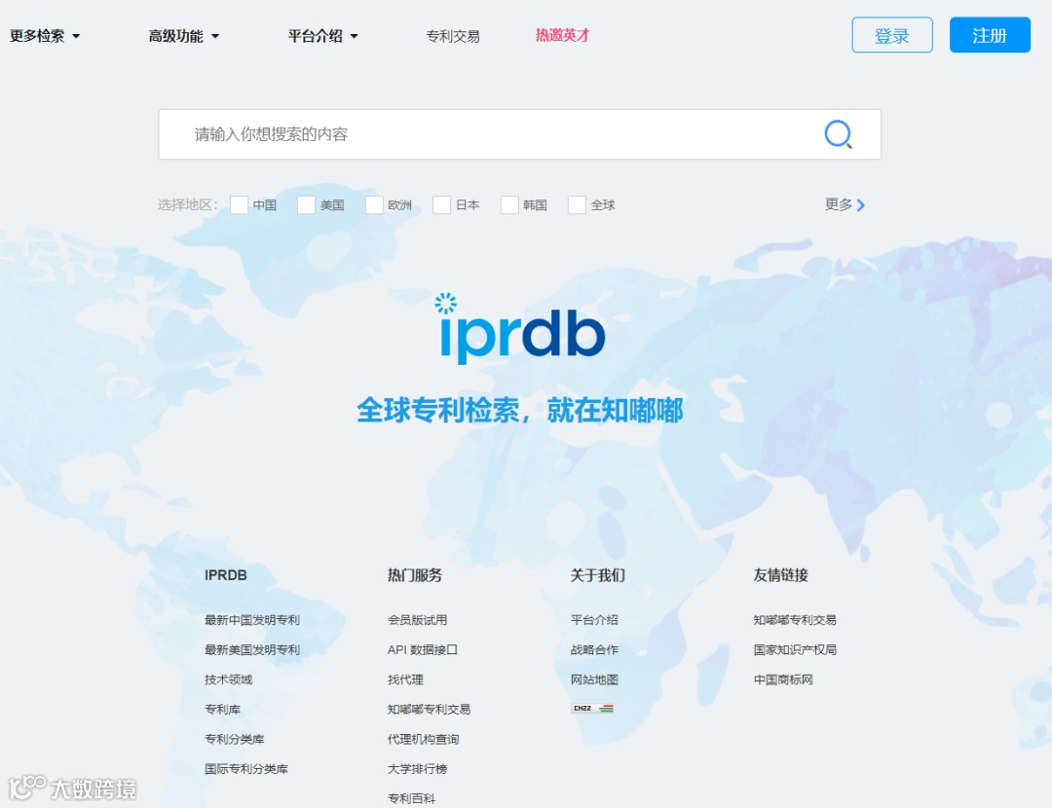Open 国际专利分类库 footer link
Screen dimensions: 1052x808
(x=246, y=768)
